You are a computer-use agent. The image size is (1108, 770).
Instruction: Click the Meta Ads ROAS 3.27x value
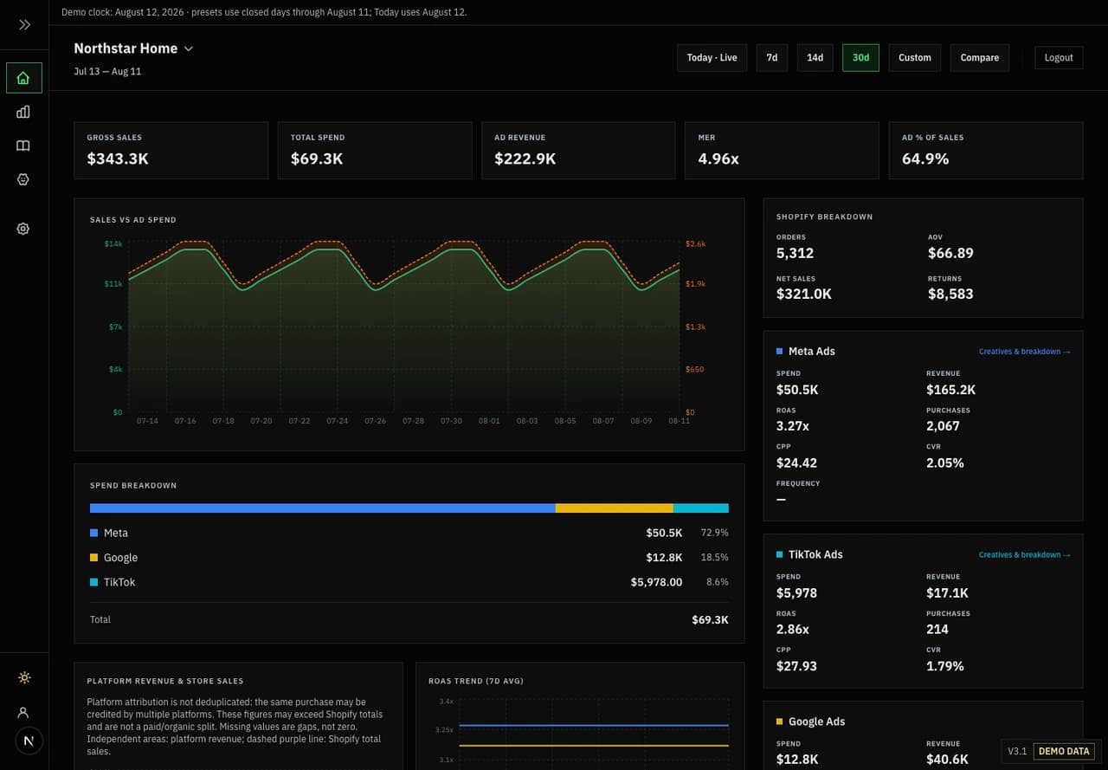tap(793, 426)
